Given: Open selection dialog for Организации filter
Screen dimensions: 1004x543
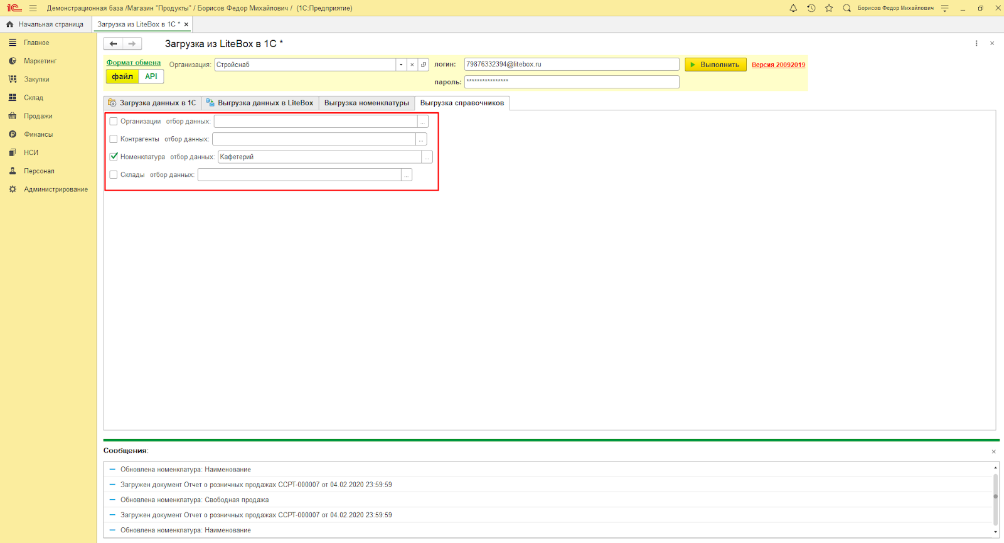Looking at the screenshot, I should click(x=423, y=122).
